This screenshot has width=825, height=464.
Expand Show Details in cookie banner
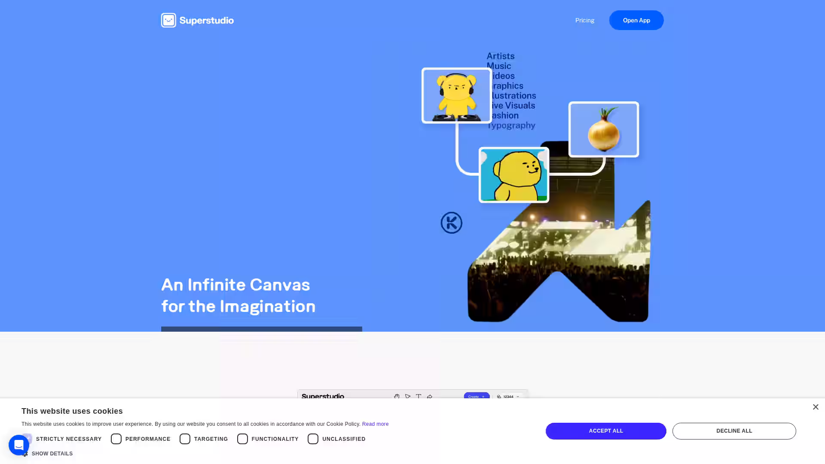tap(52, 454)
